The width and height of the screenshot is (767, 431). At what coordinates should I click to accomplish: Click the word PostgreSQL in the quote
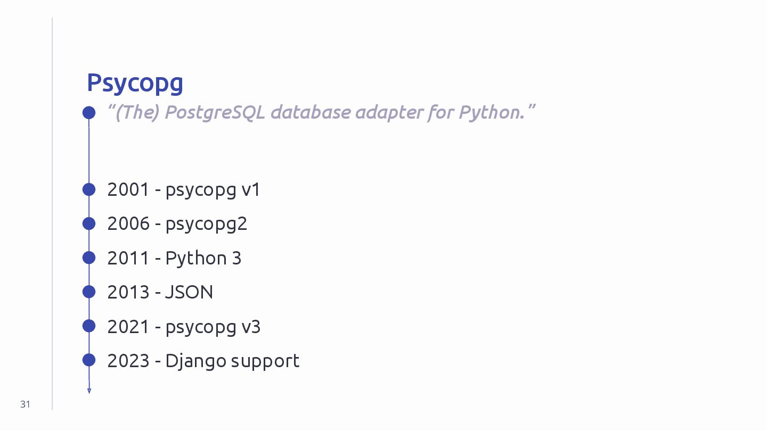(215, 113)
